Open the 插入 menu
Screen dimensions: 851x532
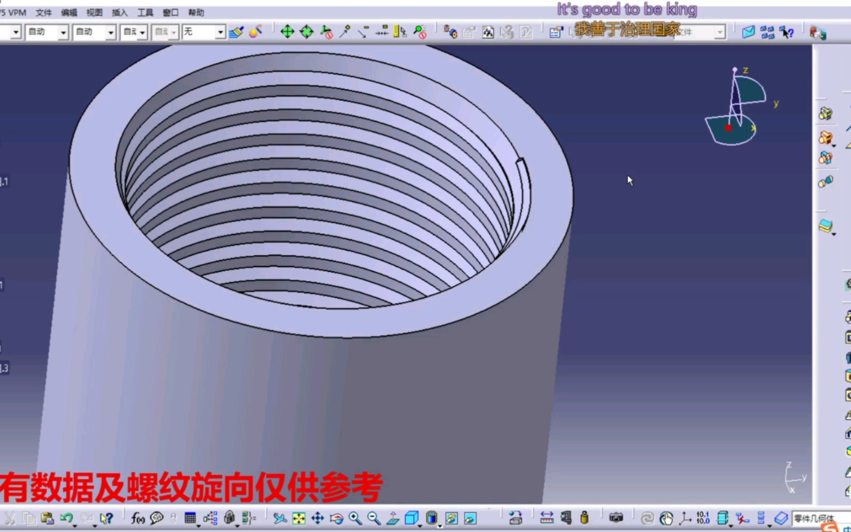click(120, 12)
